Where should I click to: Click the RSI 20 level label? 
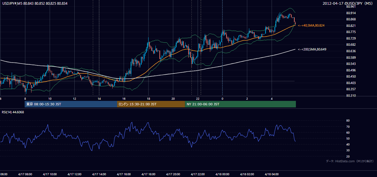pos(348,156)
